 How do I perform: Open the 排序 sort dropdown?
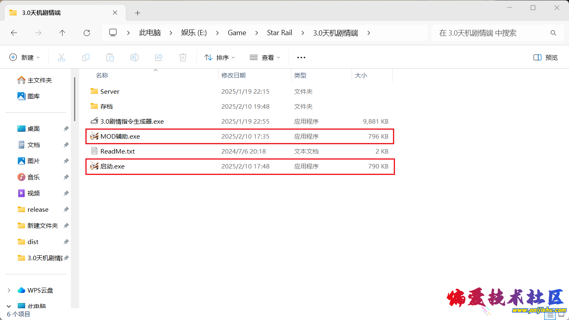coord(220,57)
